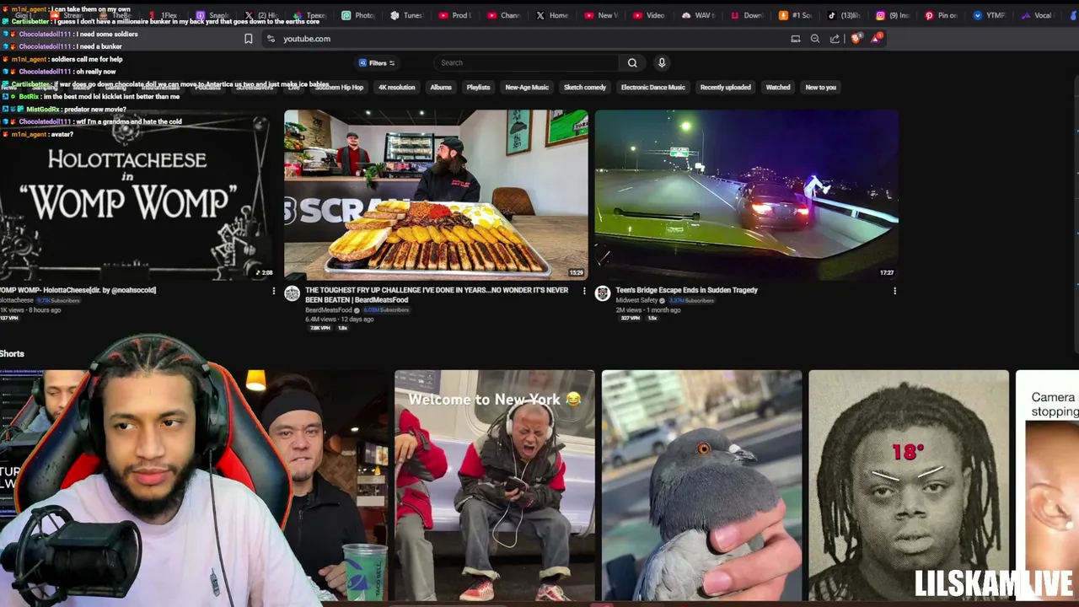This screenshot has width=1079, height=607.
Task: Switch to the WAV browser tab
Action: click(x=698, y=15)
